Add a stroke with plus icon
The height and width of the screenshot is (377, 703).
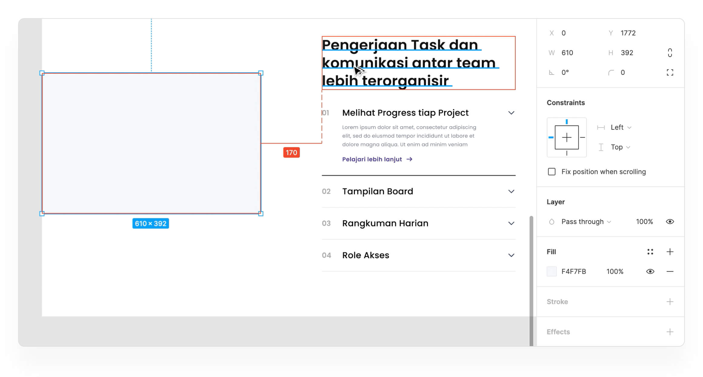click(x=670, y=302)
